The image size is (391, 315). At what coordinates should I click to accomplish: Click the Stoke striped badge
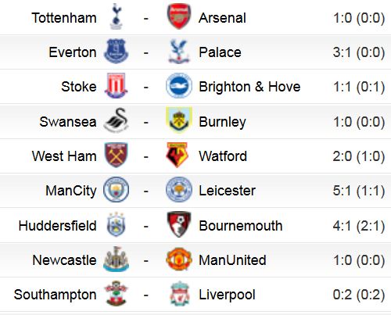tap(117, 86)
